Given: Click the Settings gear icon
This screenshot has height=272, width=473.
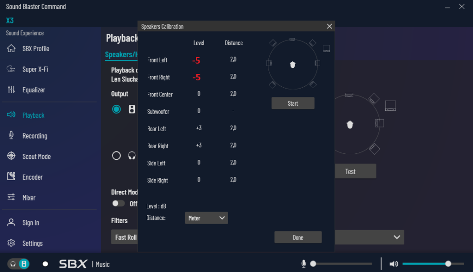Looking at the screenshot, I should (12, 243).
